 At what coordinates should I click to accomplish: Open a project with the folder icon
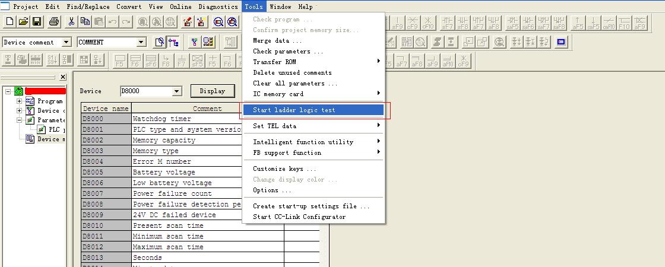[23, 22]
